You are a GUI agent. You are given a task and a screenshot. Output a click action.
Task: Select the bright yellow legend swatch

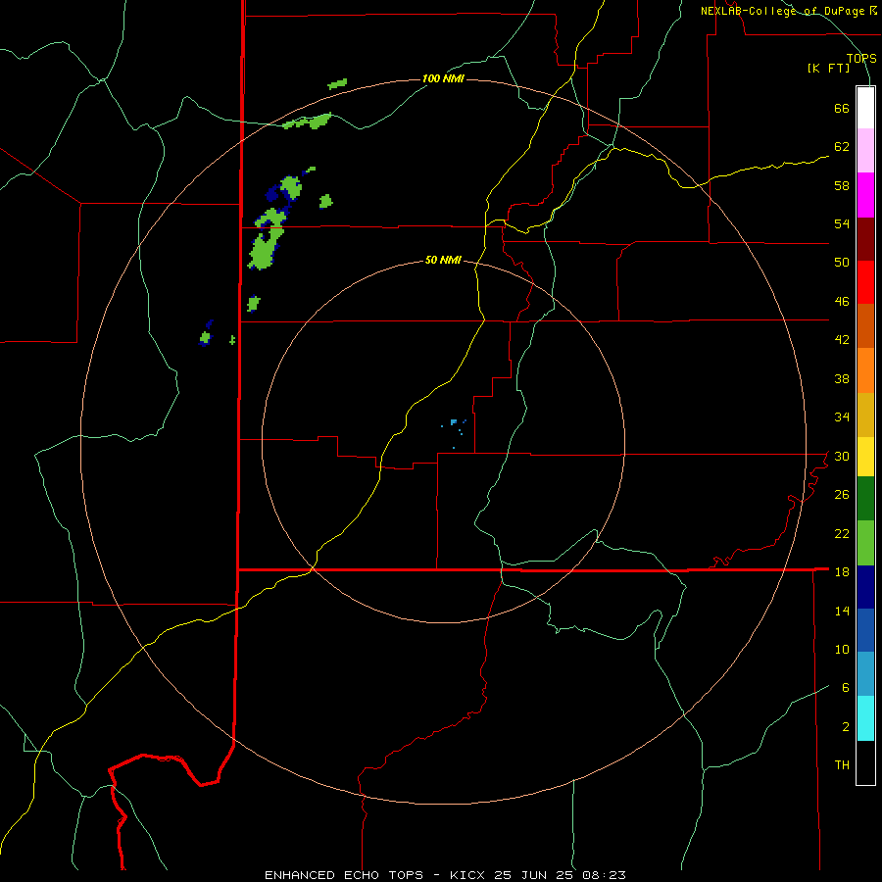click(865, 457)
